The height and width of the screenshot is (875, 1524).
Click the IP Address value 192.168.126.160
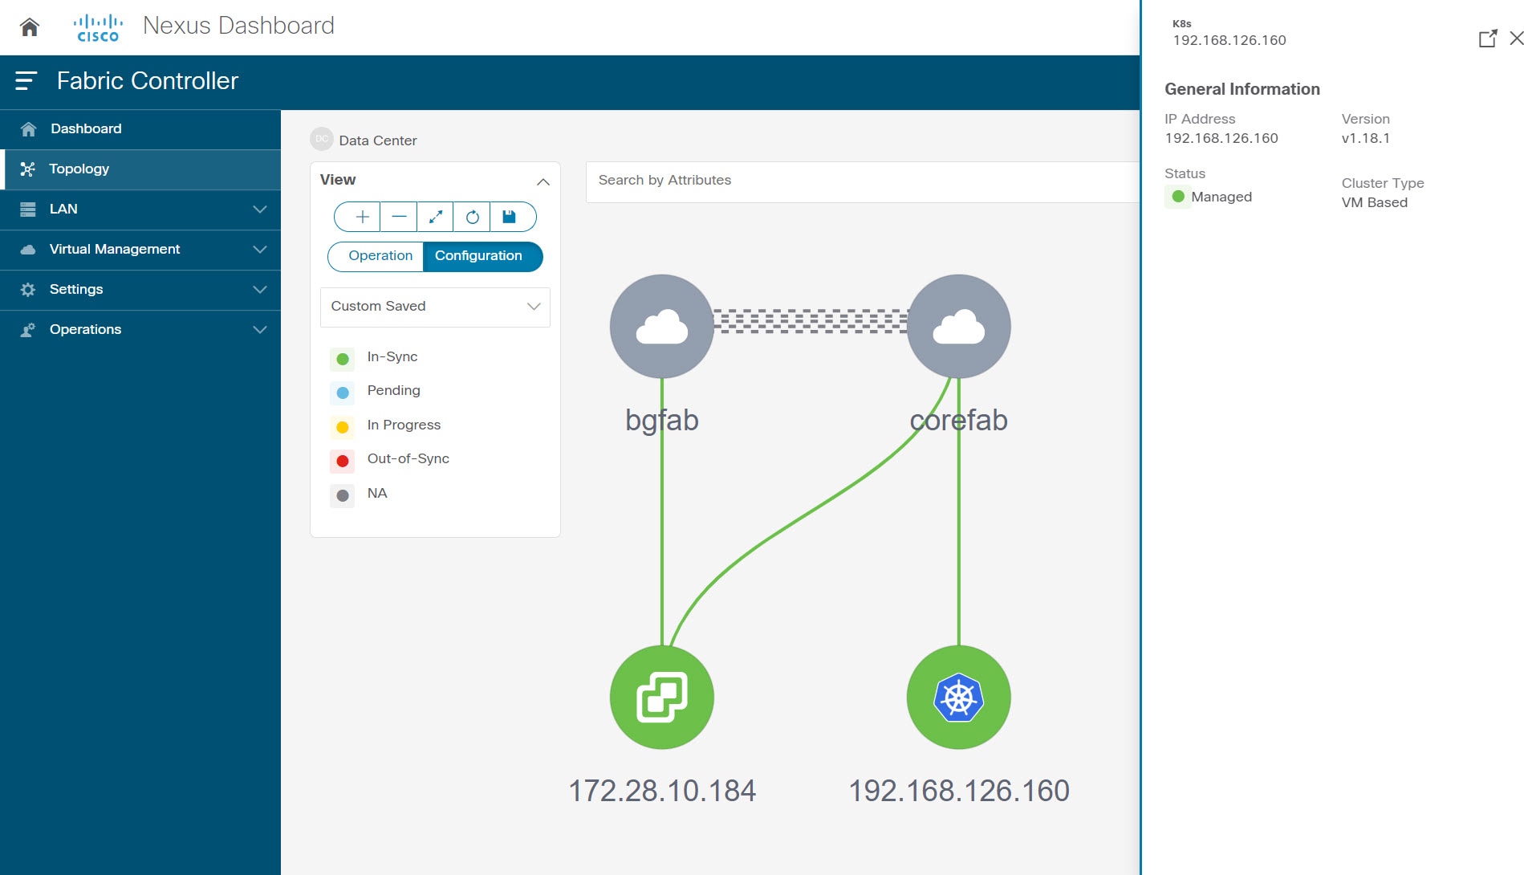(1221, 138)
